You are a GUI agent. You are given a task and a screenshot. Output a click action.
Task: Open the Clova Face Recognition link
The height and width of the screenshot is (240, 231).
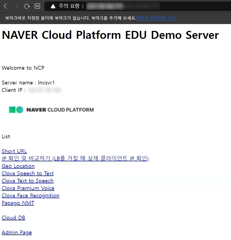pos(30,196)
